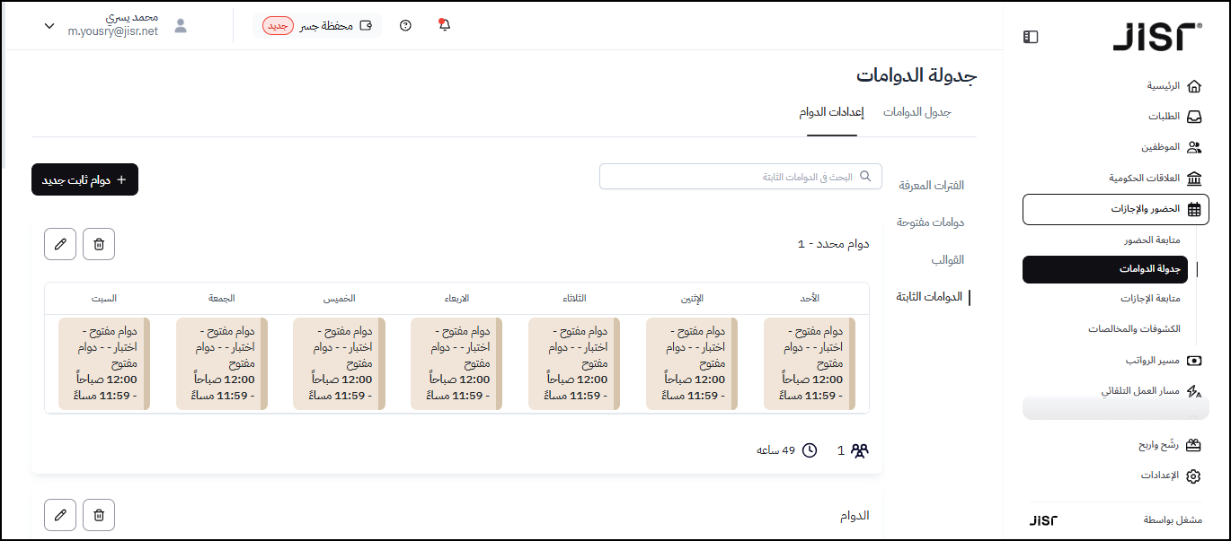
Task: Collapse the الحضور والإجازات menu section
Action: point(1115,209)
